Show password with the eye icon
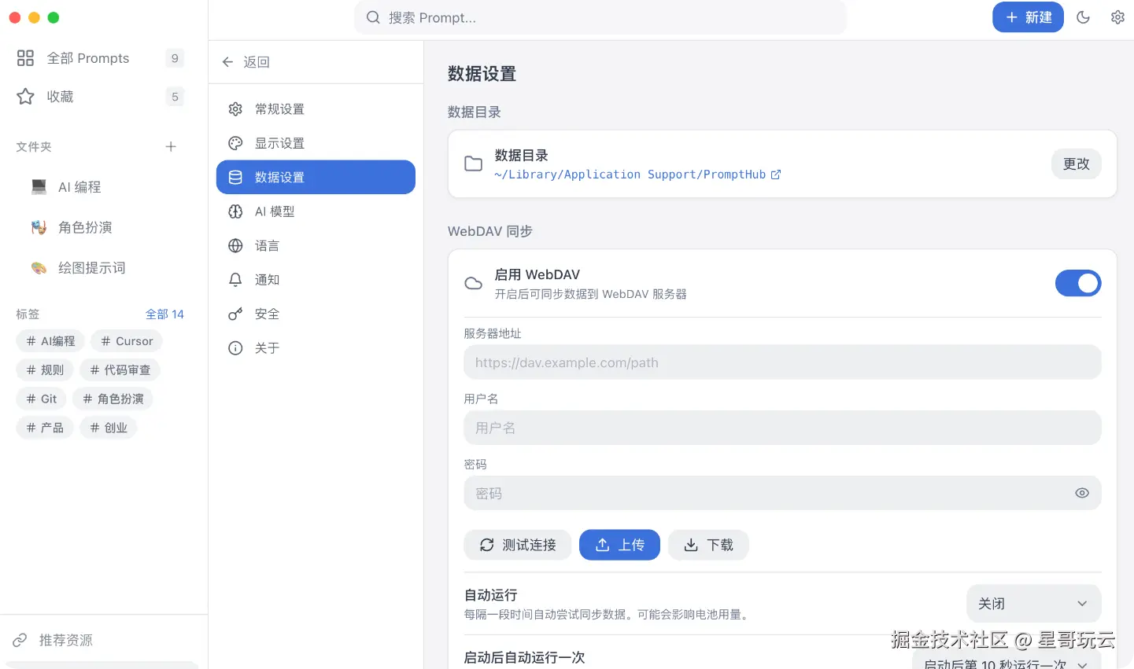The height and width of the screenshot is (669, 1134). pyautogui.click(x=1082, y=493)
